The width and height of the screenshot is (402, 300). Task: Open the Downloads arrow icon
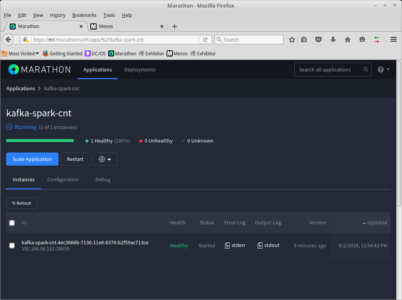pos(333,40)
